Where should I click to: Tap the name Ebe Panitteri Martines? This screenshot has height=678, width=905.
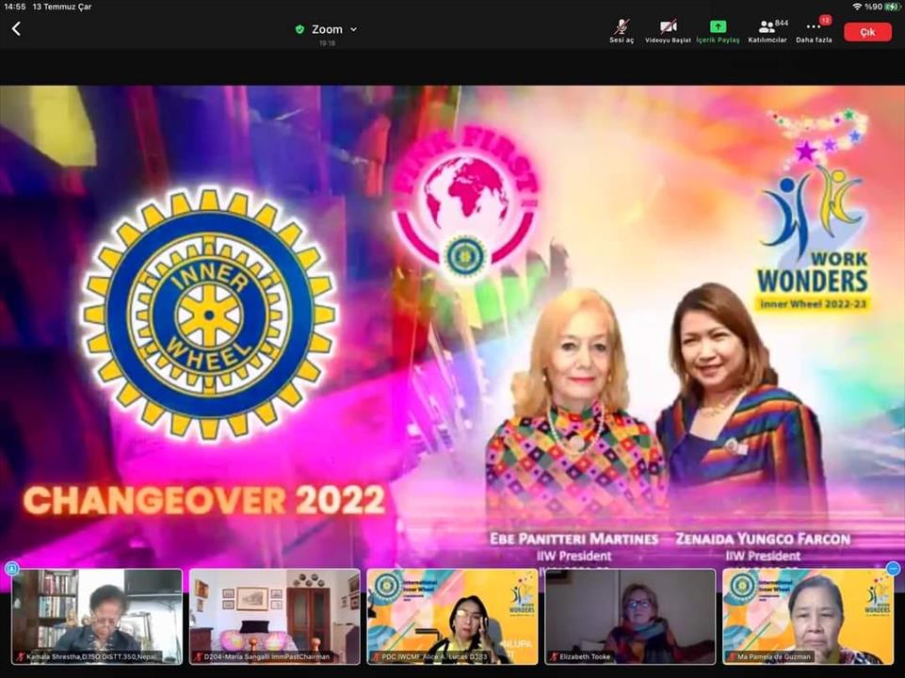click(574, 539)
